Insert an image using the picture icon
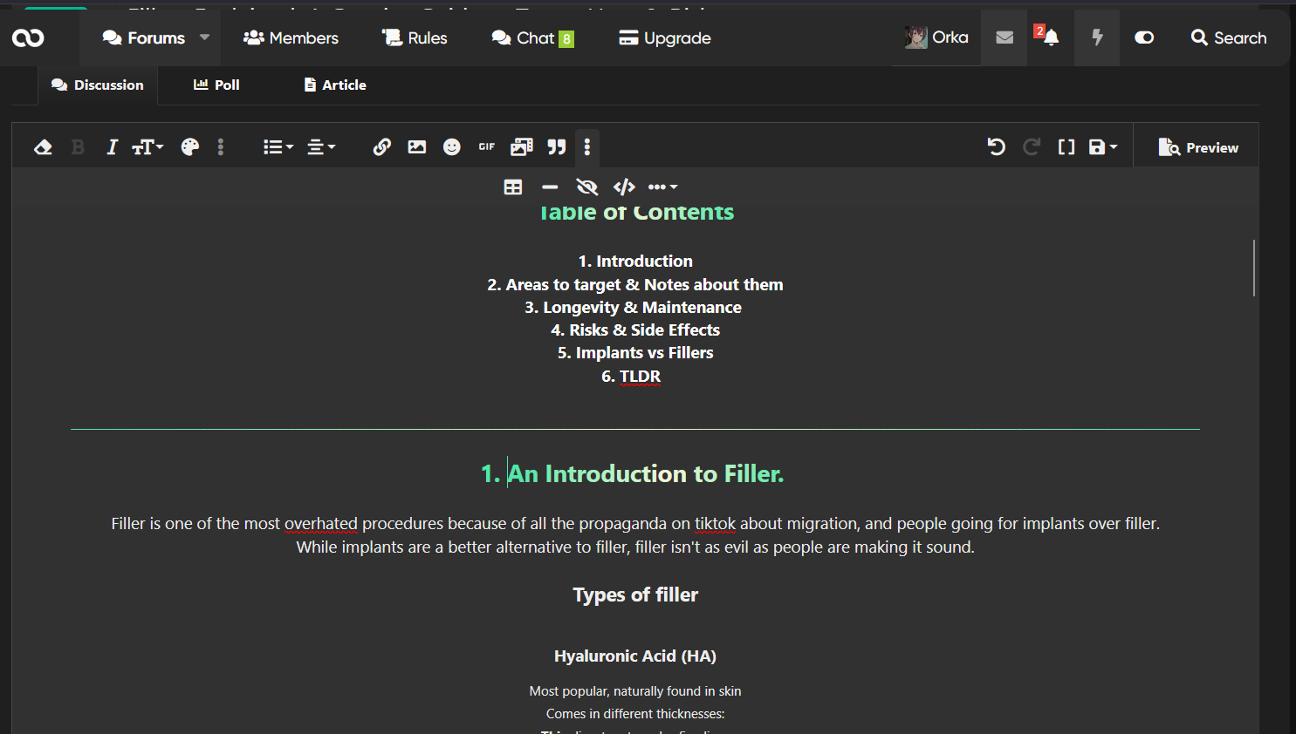The height and width of the screenshot is (734, 1296). 417,147
